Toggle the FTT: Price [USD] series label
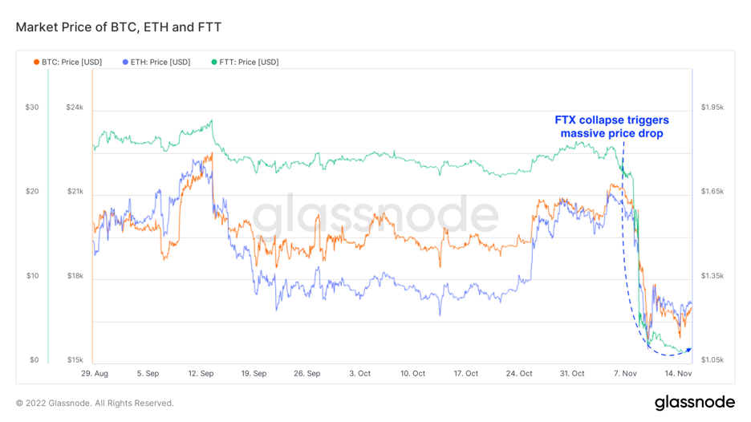 250,62
